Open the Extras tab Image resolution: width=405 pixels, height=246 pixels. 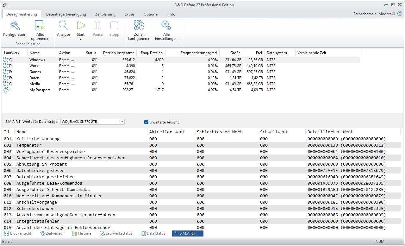coord(129,14)
